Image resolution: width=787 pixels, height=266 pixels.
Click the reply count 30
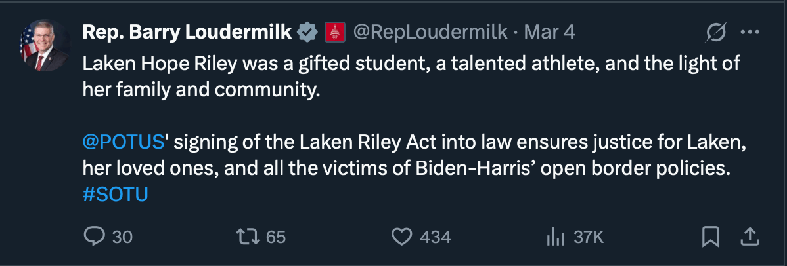click(x=122, y=237)
